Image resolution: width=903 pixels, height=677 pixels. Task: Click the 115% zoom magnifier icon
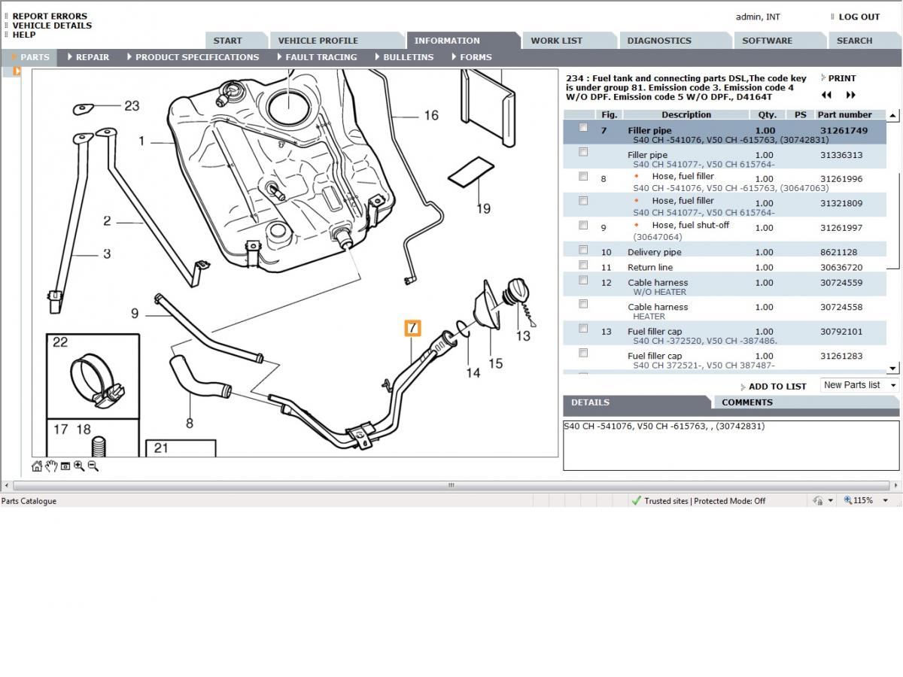tap(848, 500)
